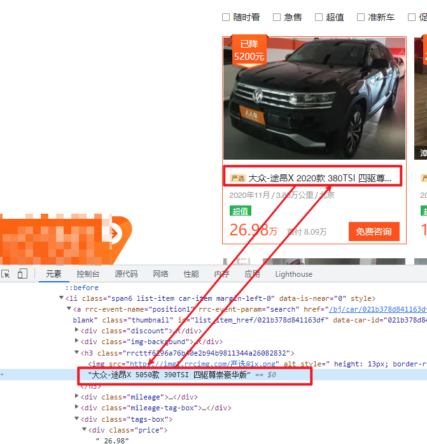Collapse the div class tags-box node
Screen dimensions: 427x444
click(x=76, y=418)
